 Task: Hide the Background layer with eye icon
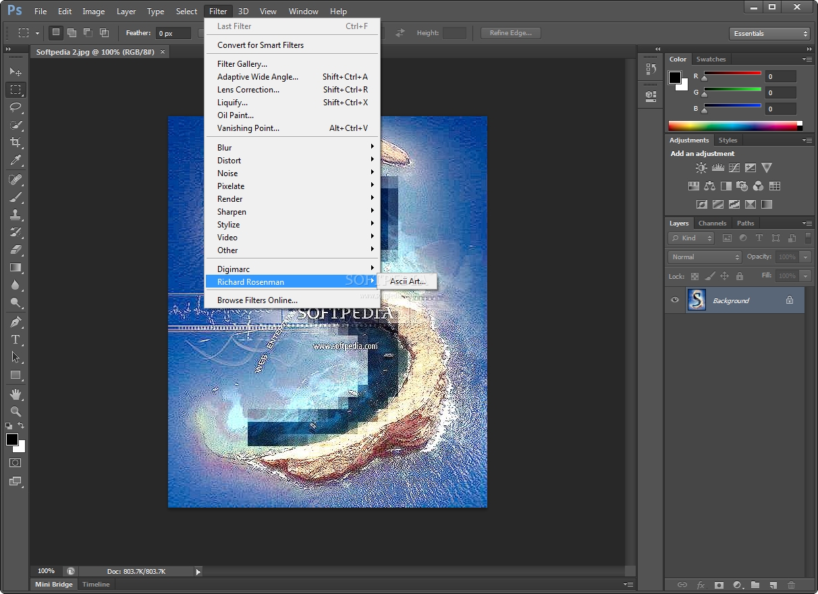point(675,300)
